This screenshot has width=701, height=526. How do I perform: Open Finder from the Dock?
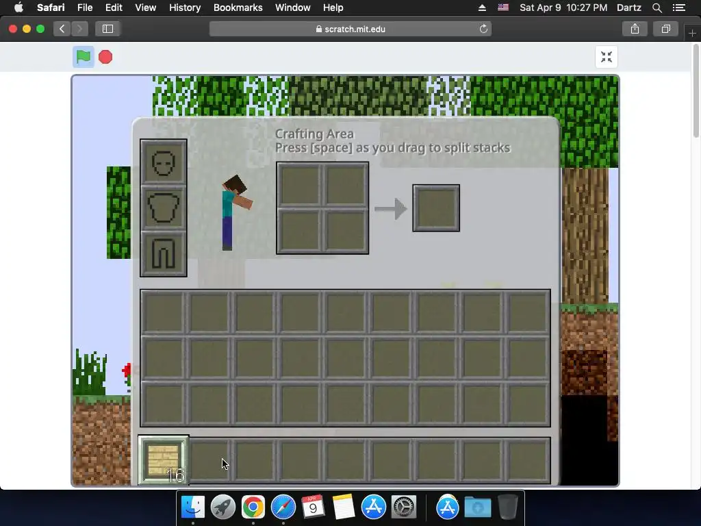(x=192, y=507)
